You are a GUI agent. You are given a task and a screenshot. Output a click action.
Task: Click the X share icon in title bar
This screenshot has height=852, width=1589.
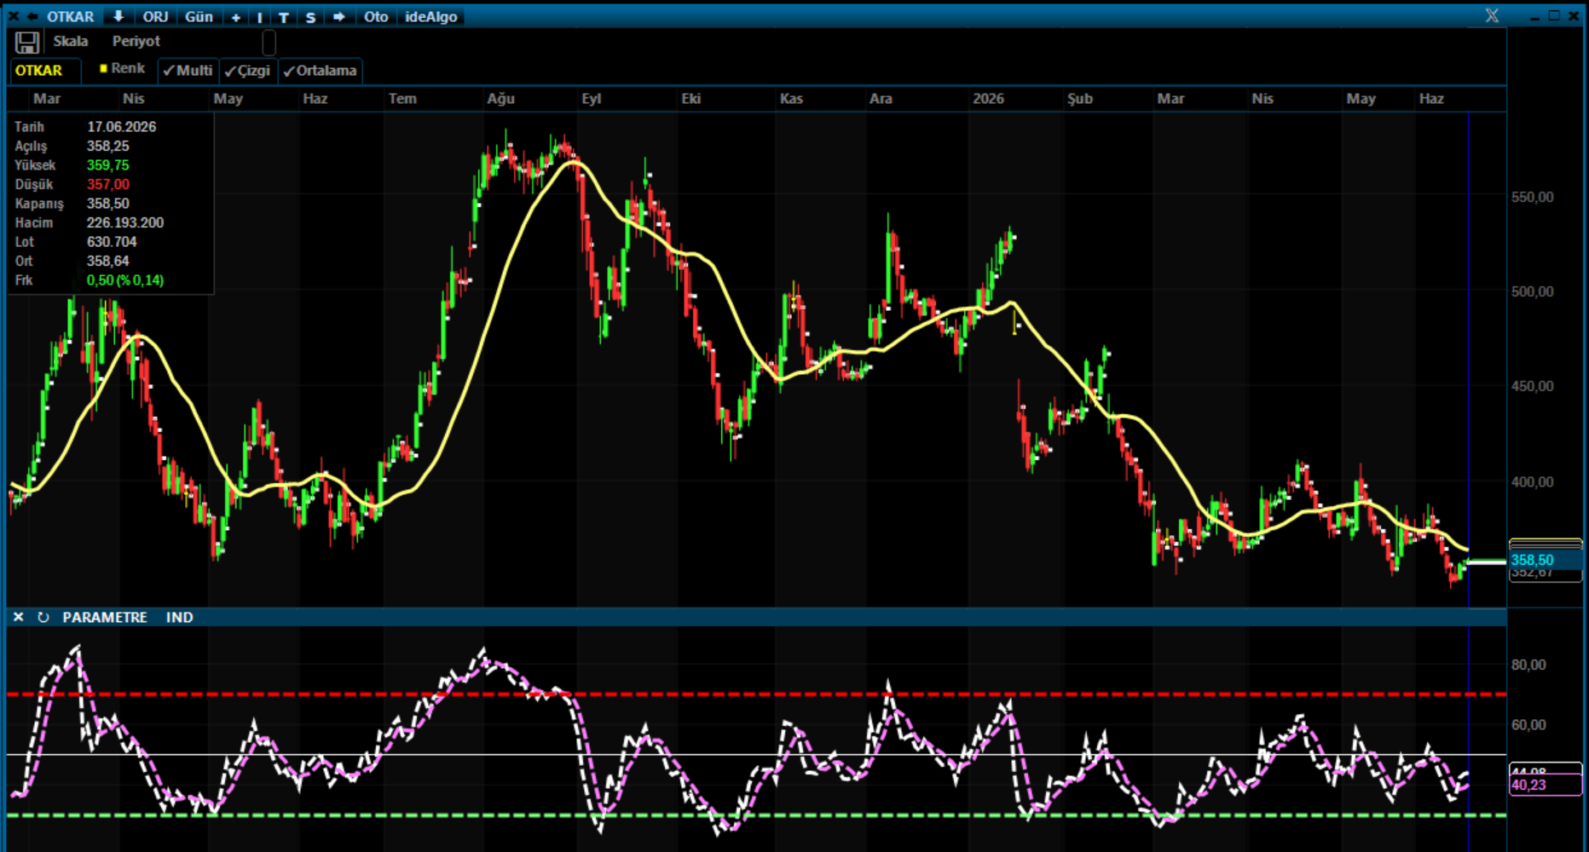point(1492,15)
